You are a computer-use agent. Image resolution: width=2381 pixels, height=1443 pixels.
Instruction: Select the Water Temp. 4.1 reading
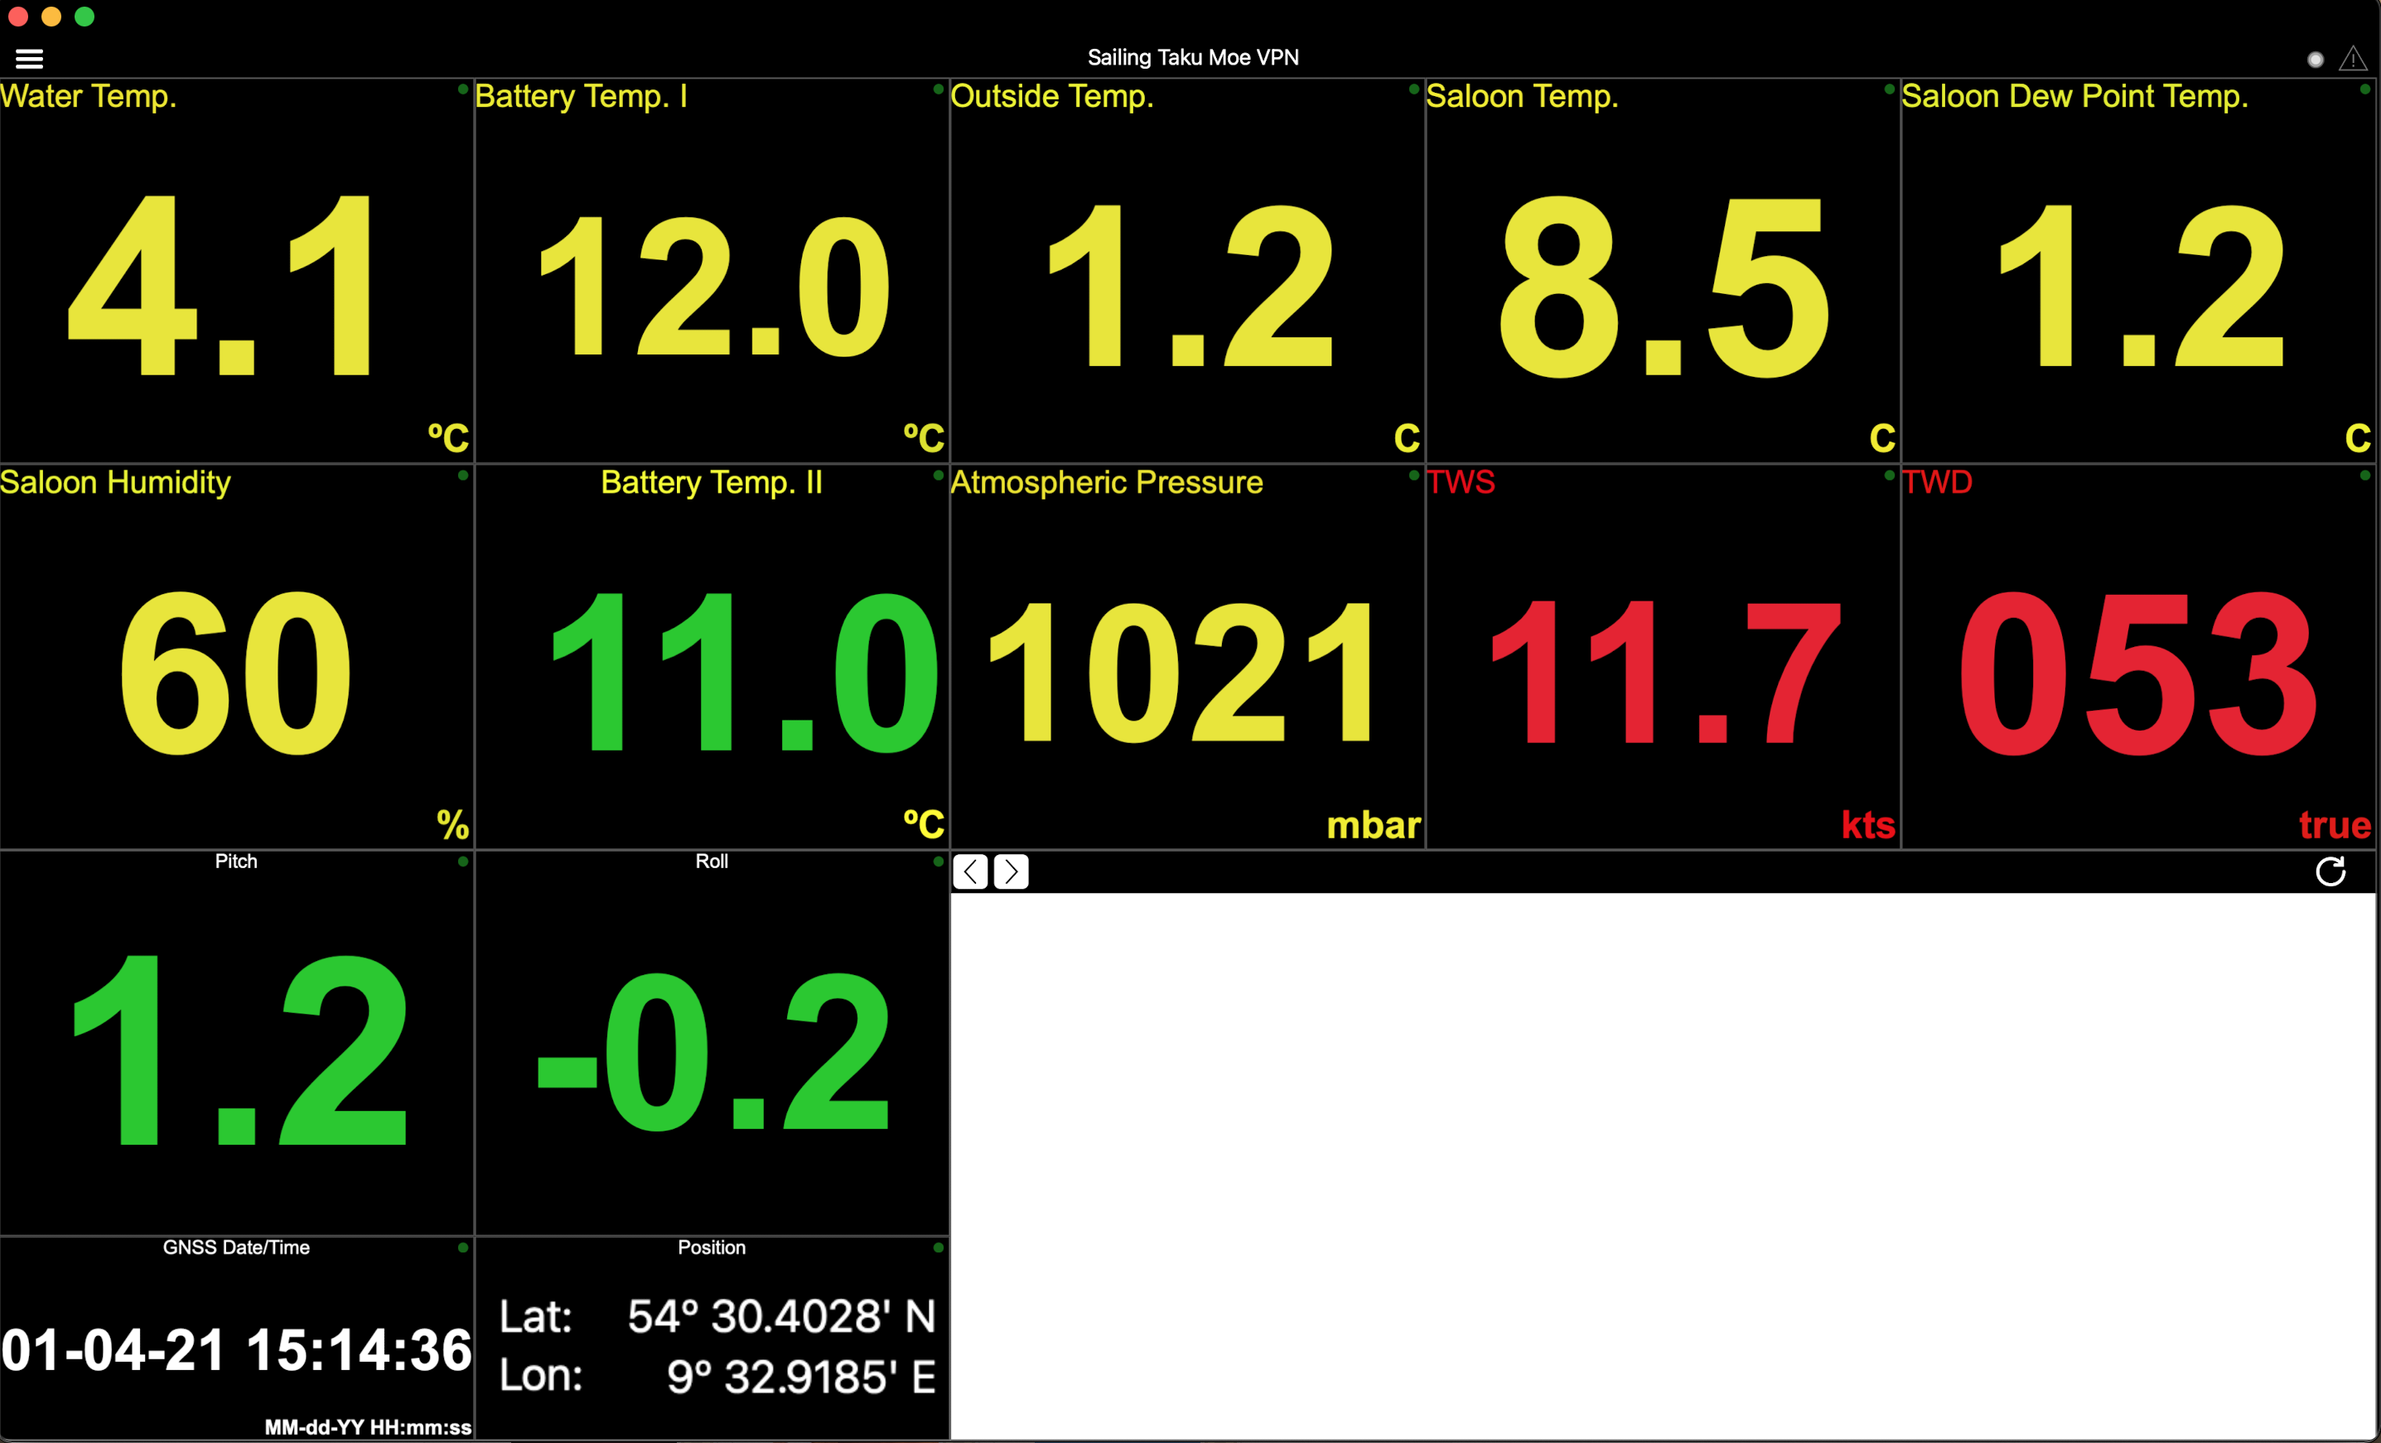pos(220,284)
